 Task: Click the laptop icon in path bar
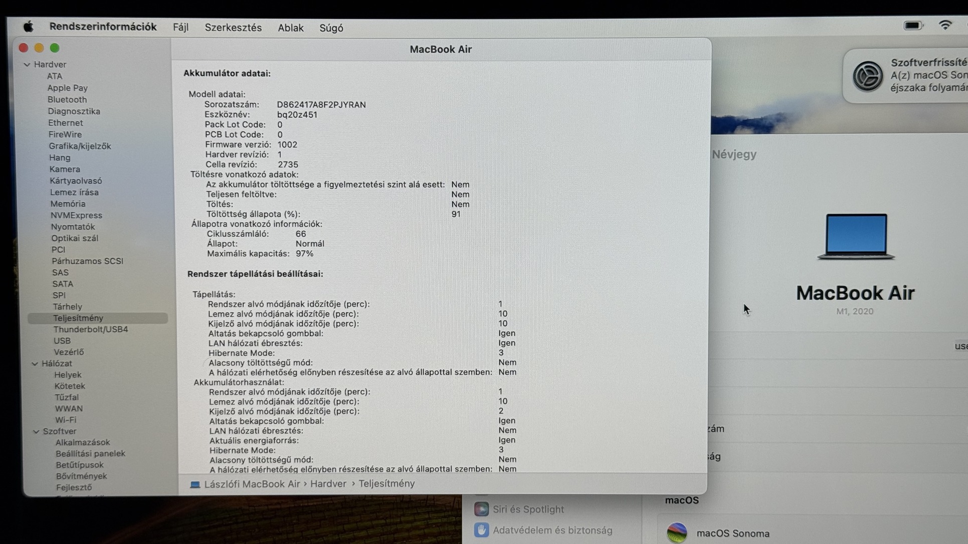point(195,484)
